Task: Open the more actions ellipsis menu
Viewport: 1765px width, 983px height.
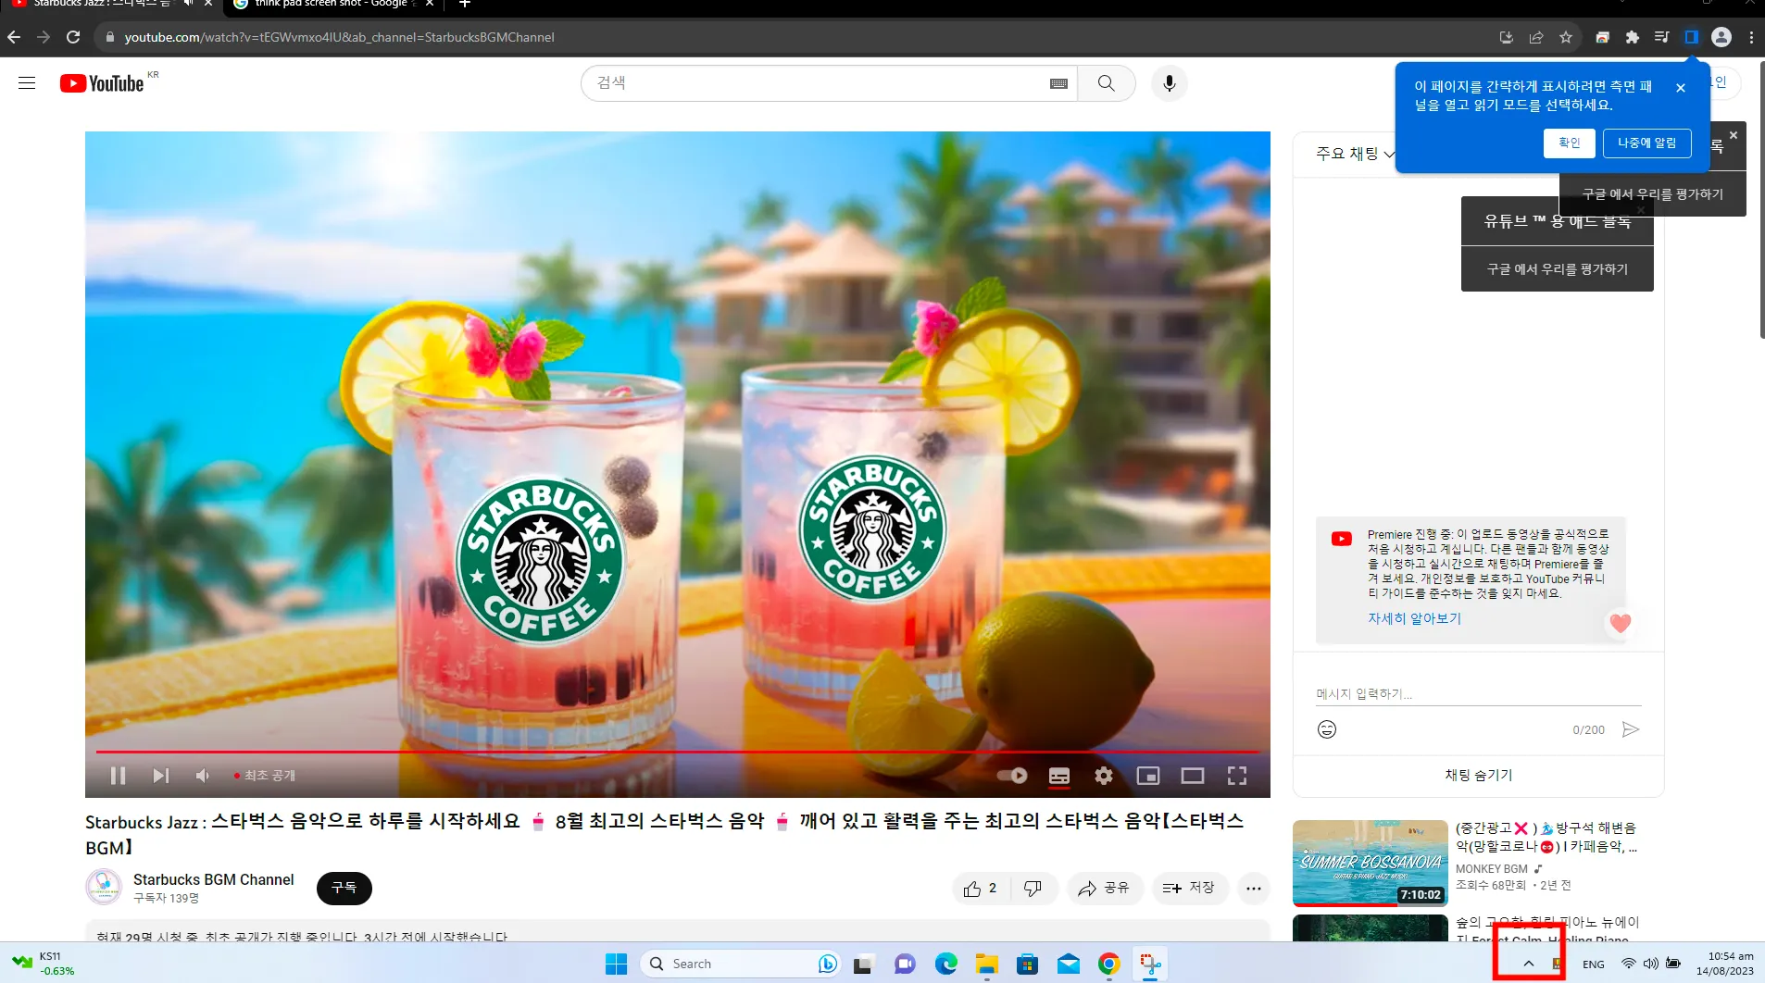Action: [x=1254, y=889]
